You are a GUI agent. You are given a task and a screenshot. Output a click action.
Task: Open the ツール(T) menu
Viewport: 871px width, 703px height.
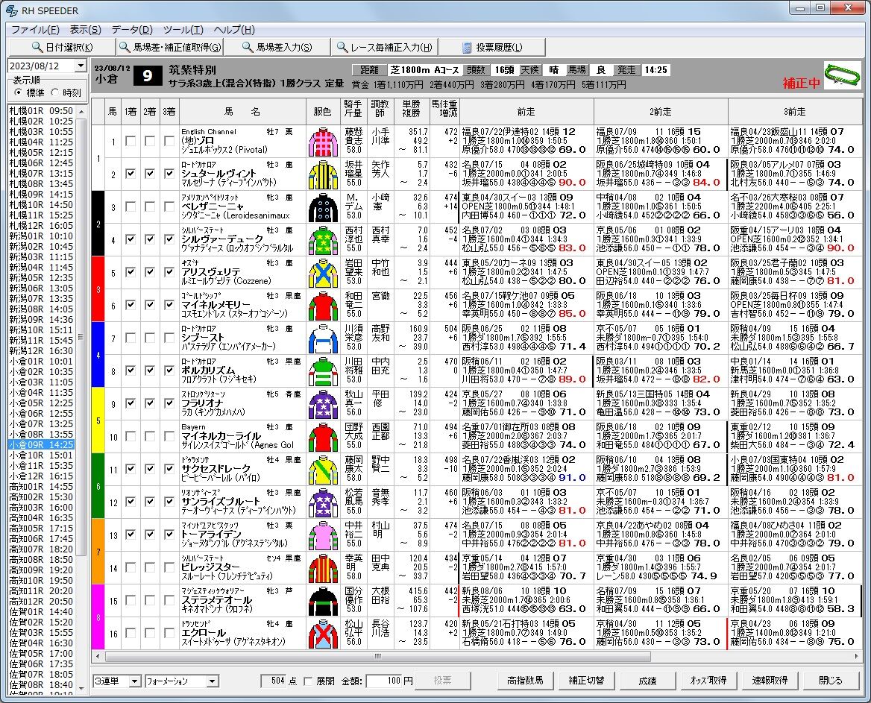click(x=183, y=29)
